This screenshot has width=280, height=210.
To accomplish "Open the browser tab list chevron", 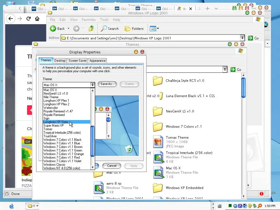I will (216, 8).
